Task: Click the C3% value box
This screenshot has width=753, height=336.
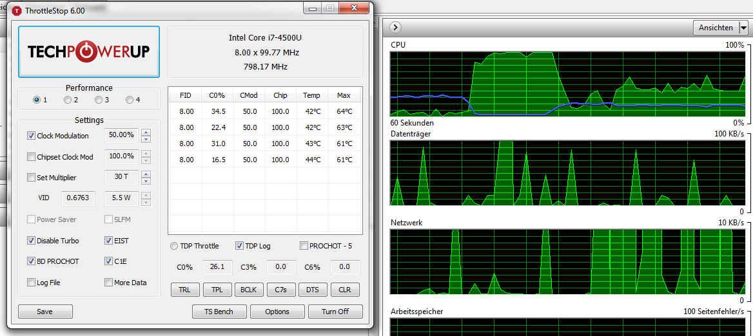Action: [281, 266]
